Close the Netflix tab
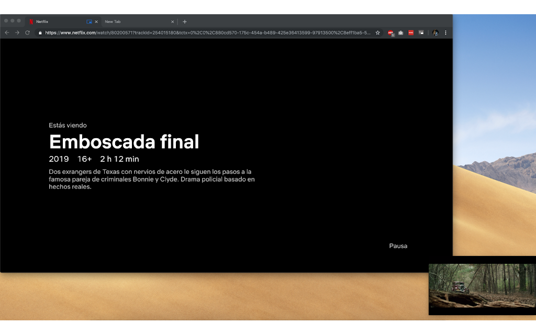Viewport: 536px width, 335px height. point(96,21)
